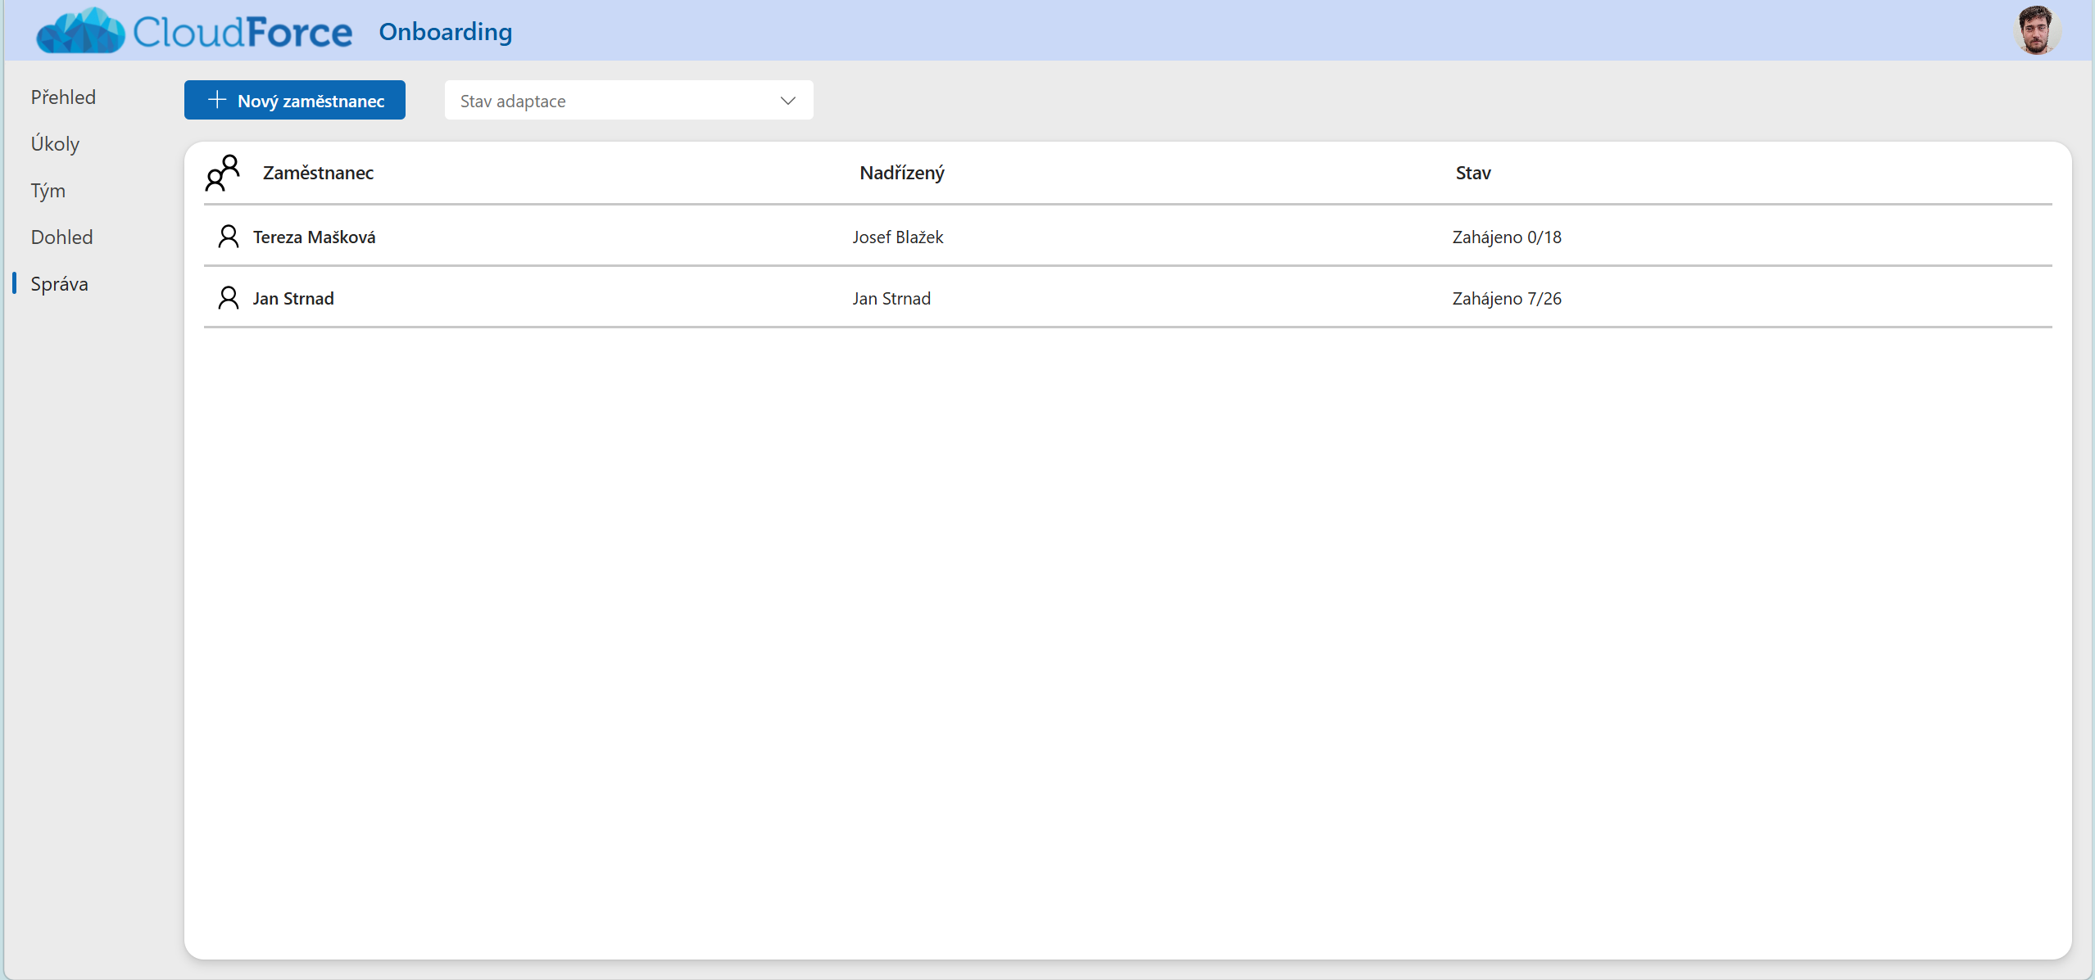Click the chevron arrow of Stav adaptace
Image resolution: width=2095 pixels, height=980 pixels.
coord(787,100)
